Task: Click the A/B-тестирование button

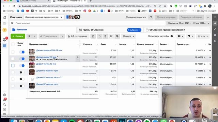Action: pos(77,36)
